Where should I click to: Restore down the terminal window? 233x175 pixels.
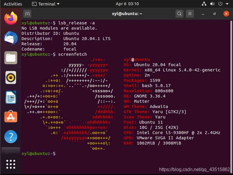(214, 14)
